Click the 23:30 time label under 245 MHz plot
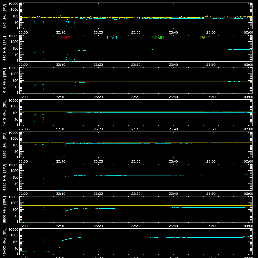Image resolution: width=258 pixels, height=258 pixels. point(136,33)
